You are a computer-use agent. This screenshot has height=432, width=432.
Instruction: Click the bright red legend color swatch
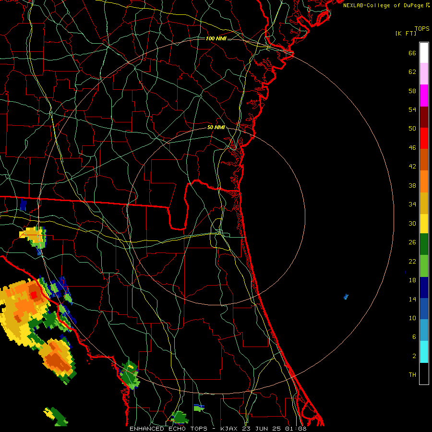tap(424, 138)
